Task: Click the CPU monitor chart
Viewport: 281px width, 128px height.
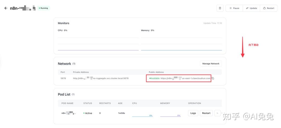Action: coord(98,41)
